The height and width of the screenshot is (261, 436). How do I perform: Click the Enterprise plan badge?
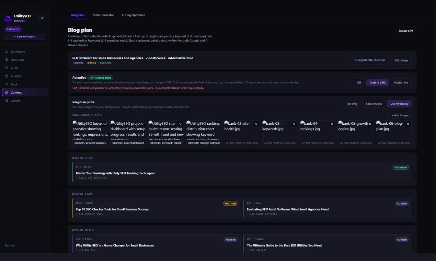(13, 29)
